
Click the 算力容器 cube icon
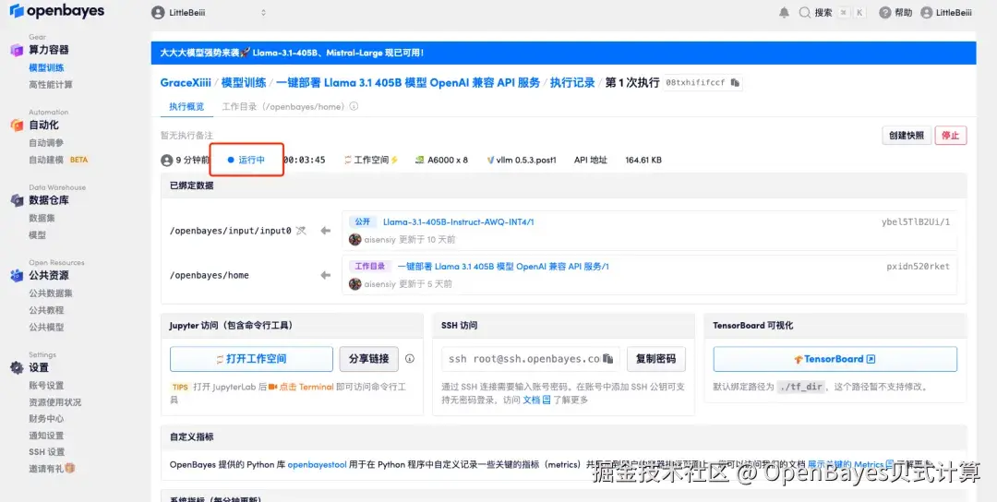(17, 50)
